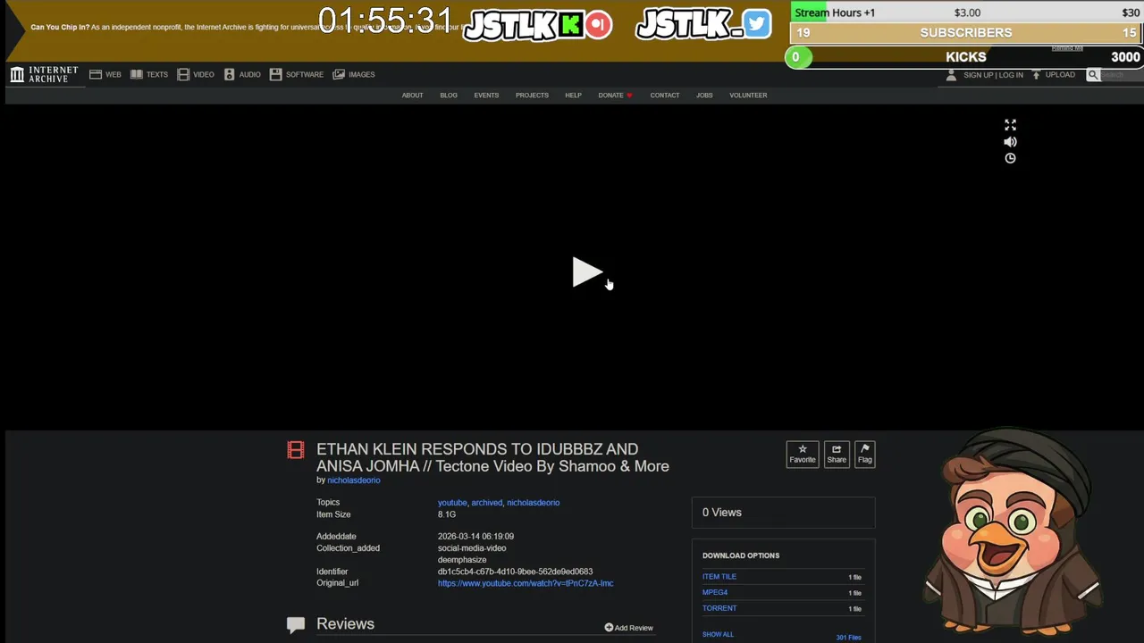Download the TORRENT file

tap(719, 608)
